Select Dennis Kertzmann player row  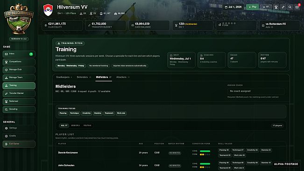[x=170, y=153]
